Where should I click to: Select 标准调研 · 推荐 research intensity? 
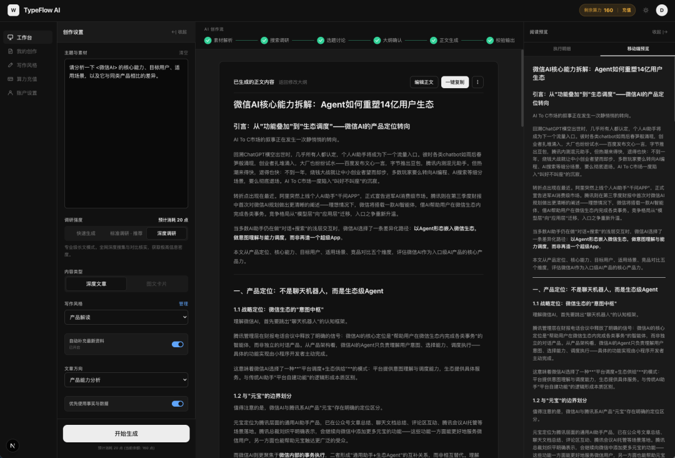pos(126,233)
